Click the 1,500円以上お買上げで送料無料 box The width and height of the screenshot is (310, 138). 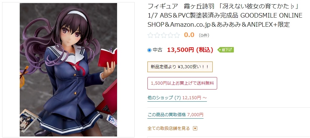(182, 83)
